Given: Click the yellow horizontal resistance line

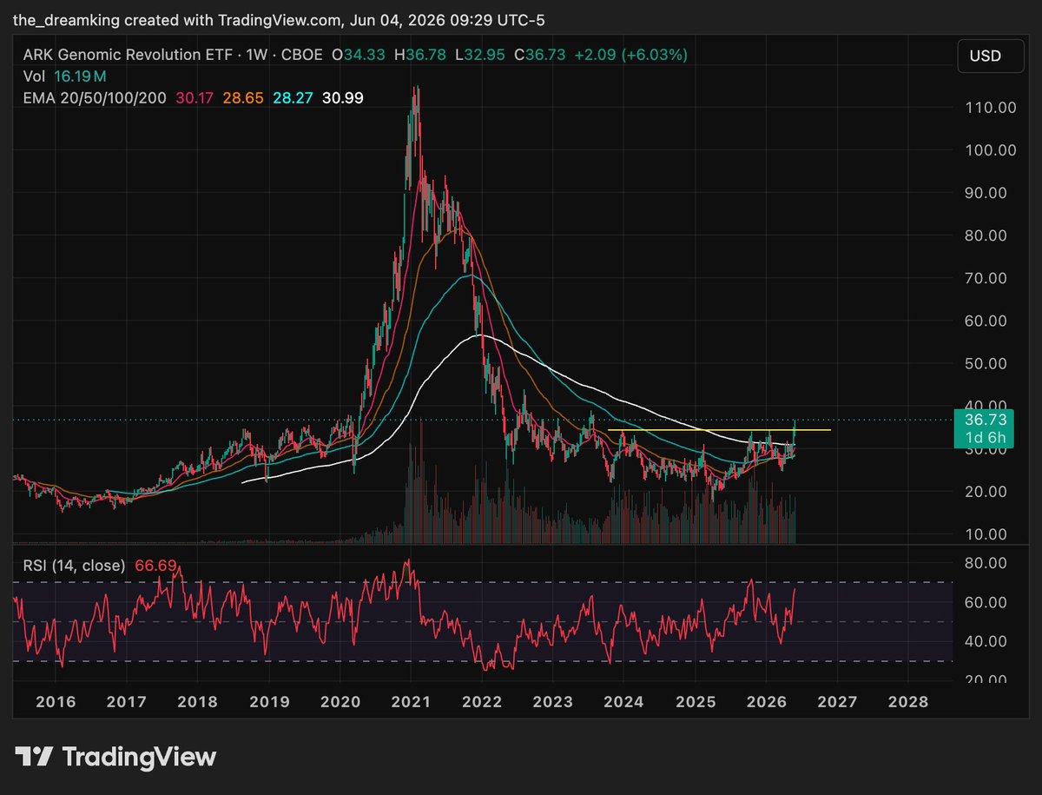Looking at the screenshot, I should (719, 430).
